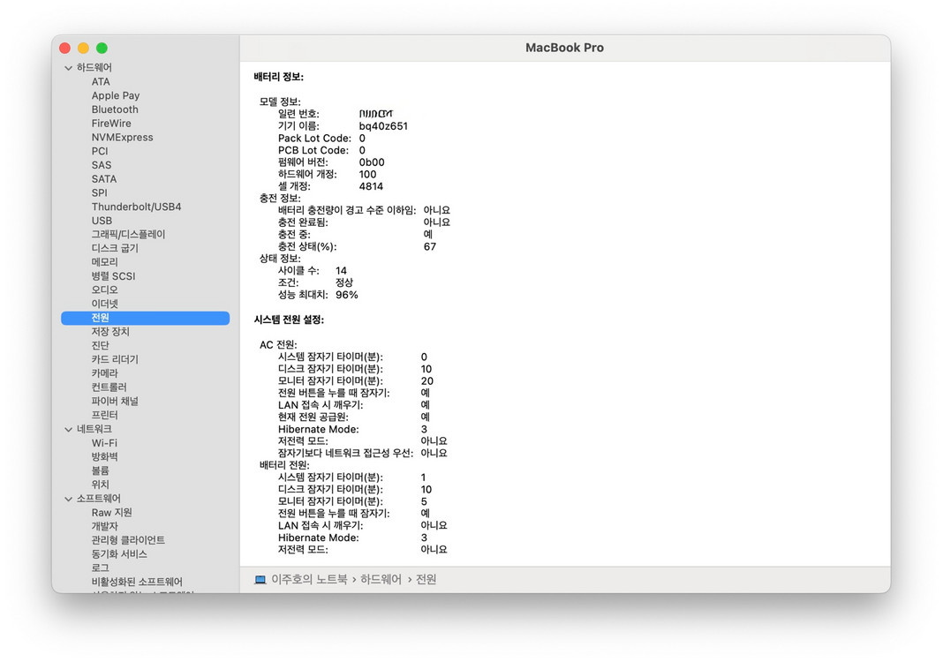Open 방화벽 network info
This screenshot has height=662, width=943.
[105, 456]
